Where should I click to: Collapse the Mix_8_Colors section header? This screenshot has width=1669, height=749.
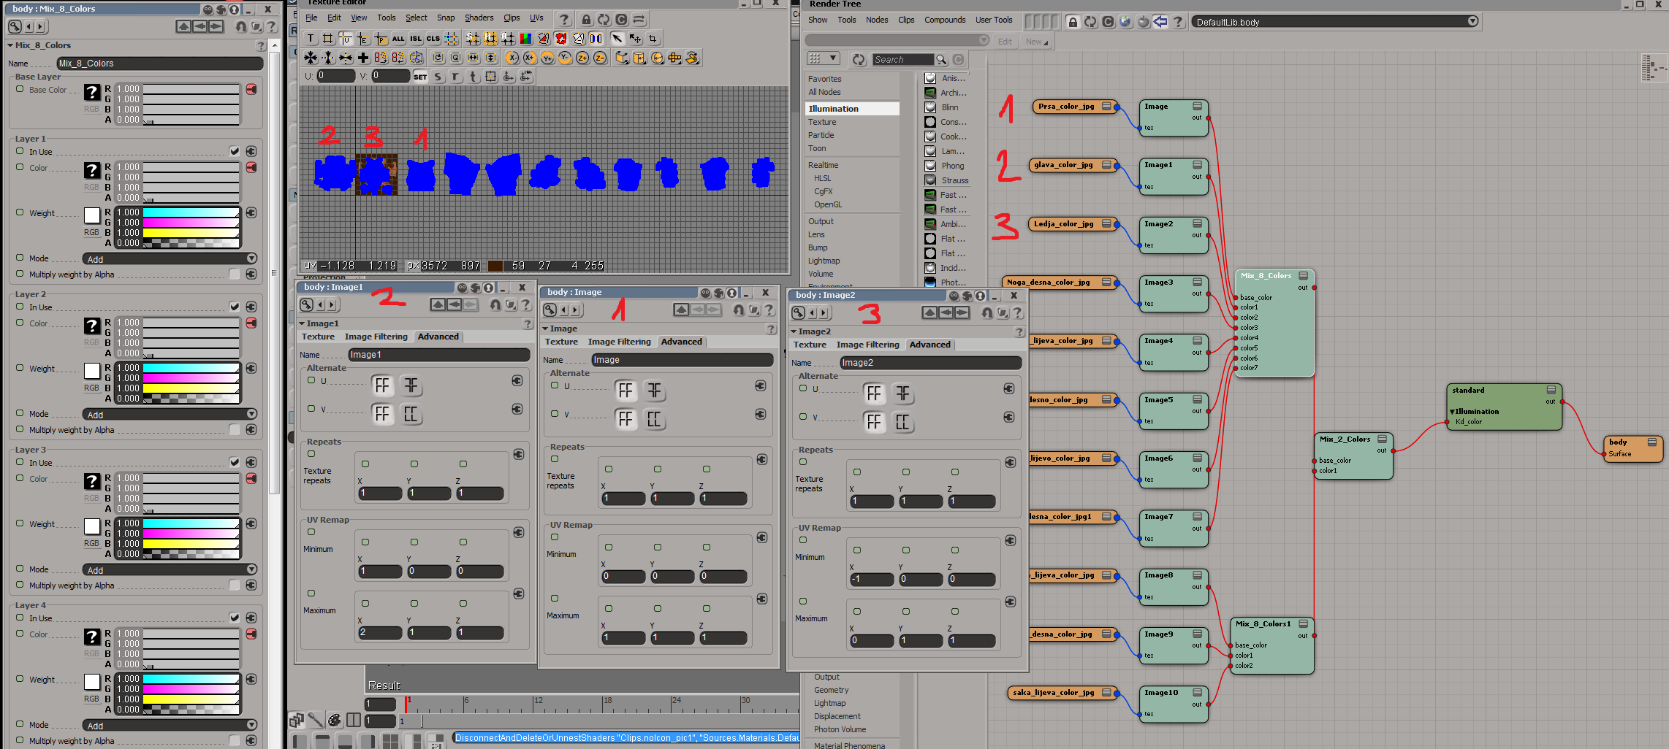click(10, 45)
